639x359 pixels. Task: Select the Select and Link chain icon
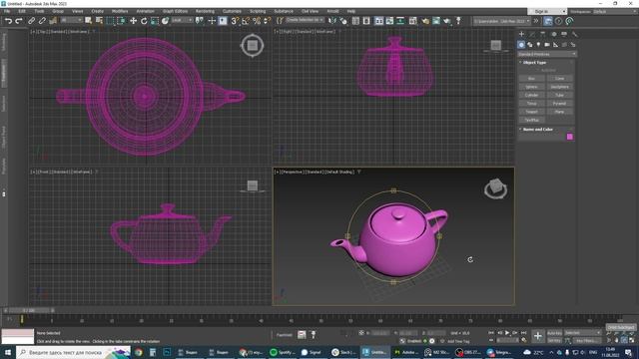pos(31,21)
